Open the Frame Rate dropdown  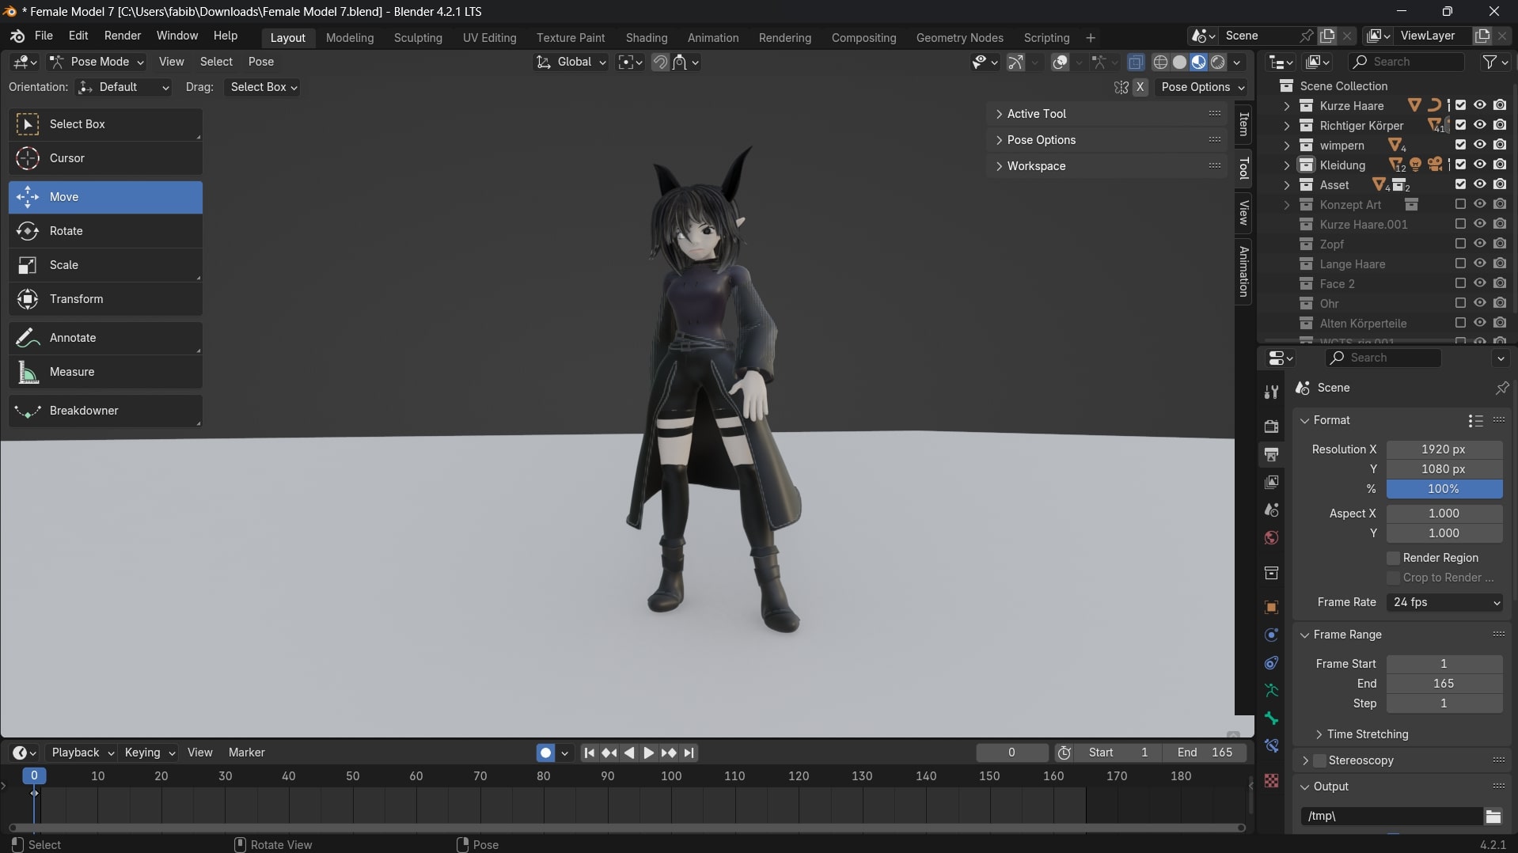tap(1444, 602)
